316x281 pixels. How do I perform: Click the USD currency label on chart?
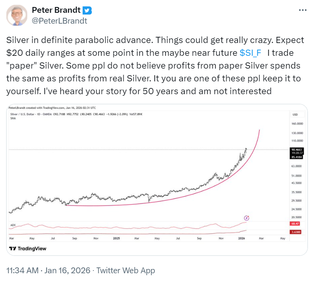point(295,115)
